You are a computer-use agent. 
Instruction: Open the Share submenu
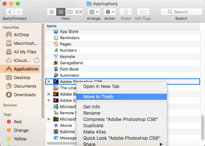coord(122,144)
